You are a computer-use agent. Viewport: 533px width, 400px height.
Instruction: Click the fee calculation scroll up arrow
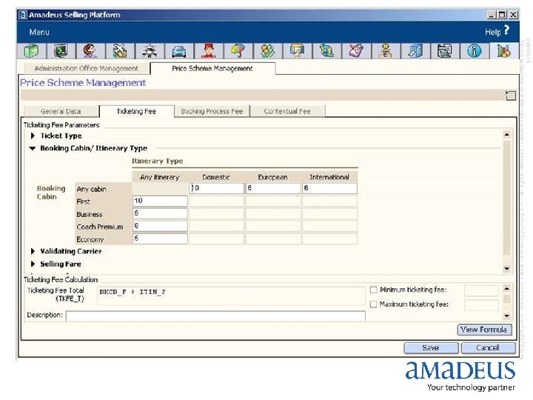pyautogui.click(x=507, y=289)
